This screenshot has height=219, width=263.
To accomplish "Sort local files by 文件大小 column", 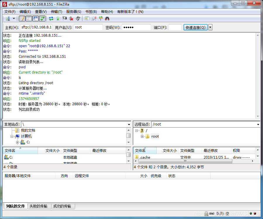I will click(50, 151).
